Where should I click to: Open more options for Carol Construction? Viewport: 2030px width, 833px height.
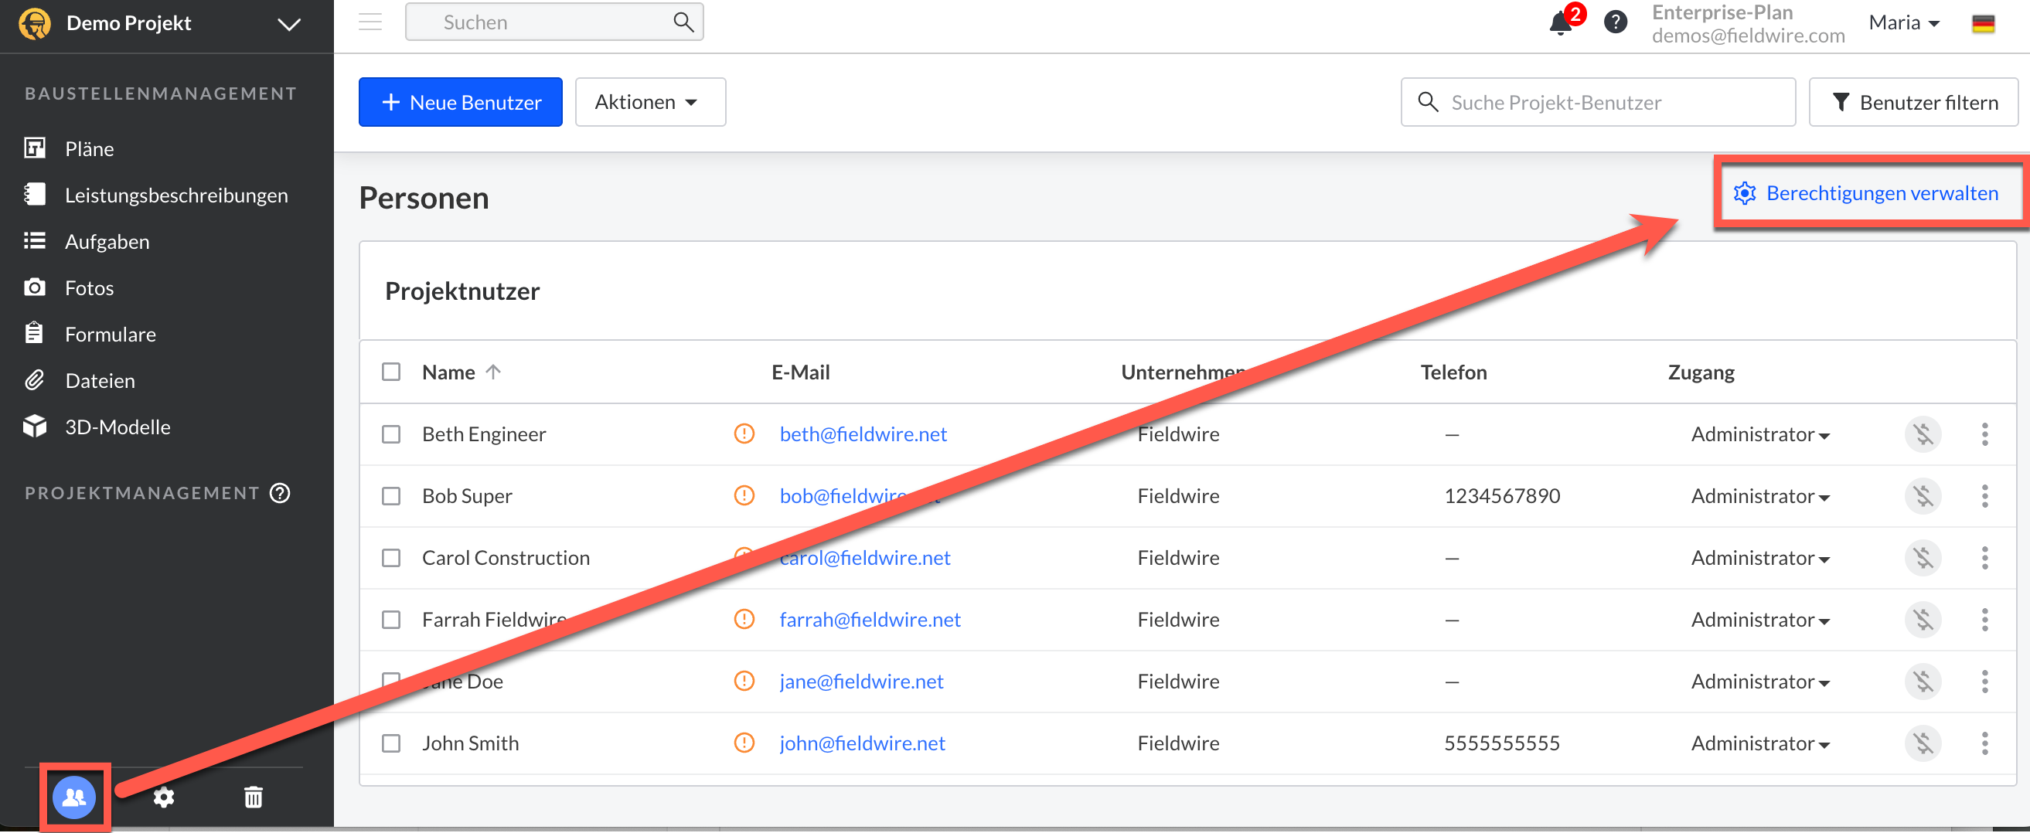tap(1984, 558)
